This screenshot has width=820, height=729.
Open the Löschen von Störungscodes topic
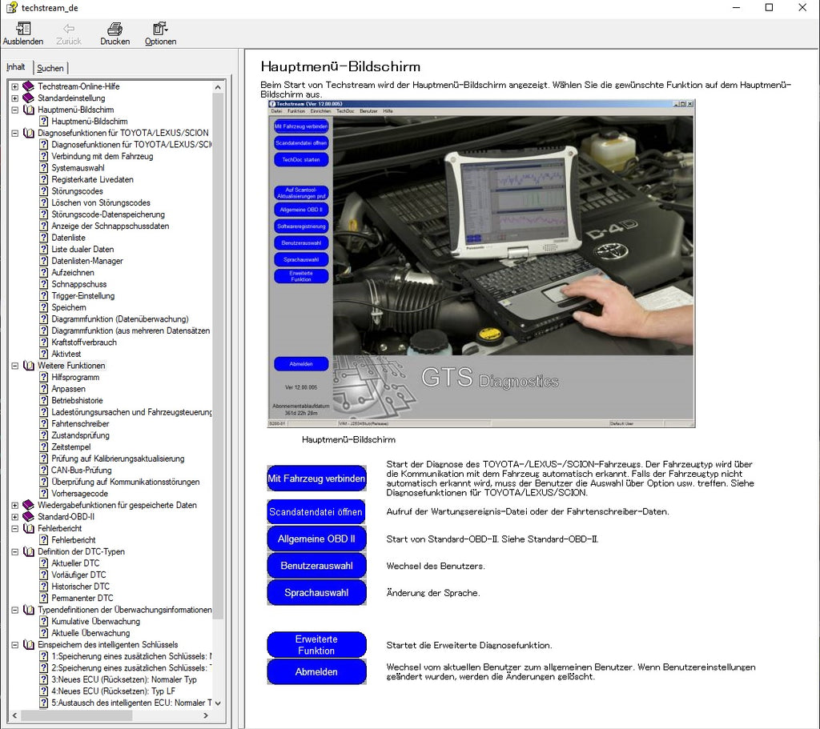[100, 202]
